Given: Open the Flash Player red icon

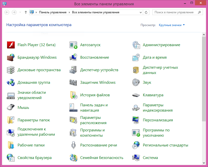Looking at the screenshot, I should [x=11, y=45].
